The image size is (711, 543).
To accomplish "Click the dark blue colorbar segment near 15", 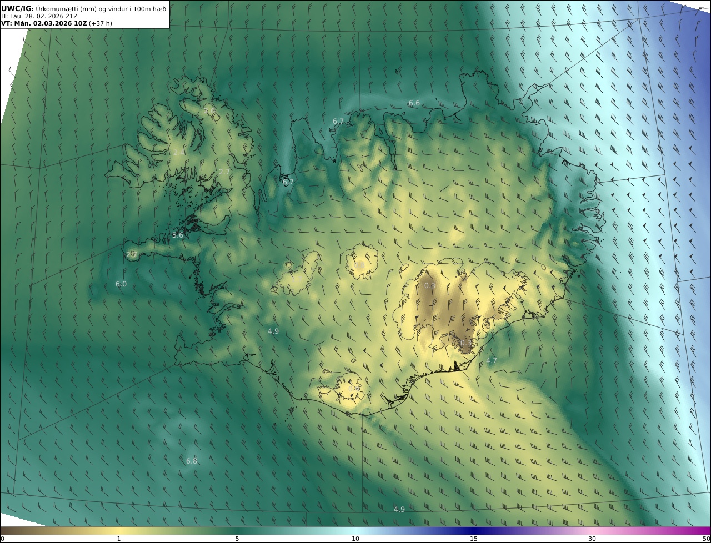I will click(x=474, y=531).
